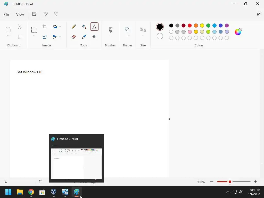Open Microsoft Store from taskbar
Image resolution: width=264 pixels, height=198 pixels.
43,192
